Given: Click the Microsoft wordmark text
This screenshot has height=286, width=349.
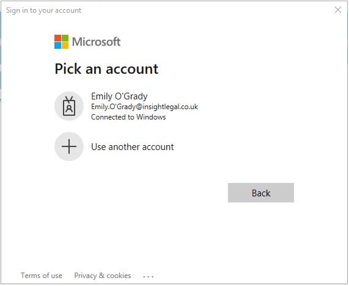Looking at the screenshot, I should pos(96,41).
